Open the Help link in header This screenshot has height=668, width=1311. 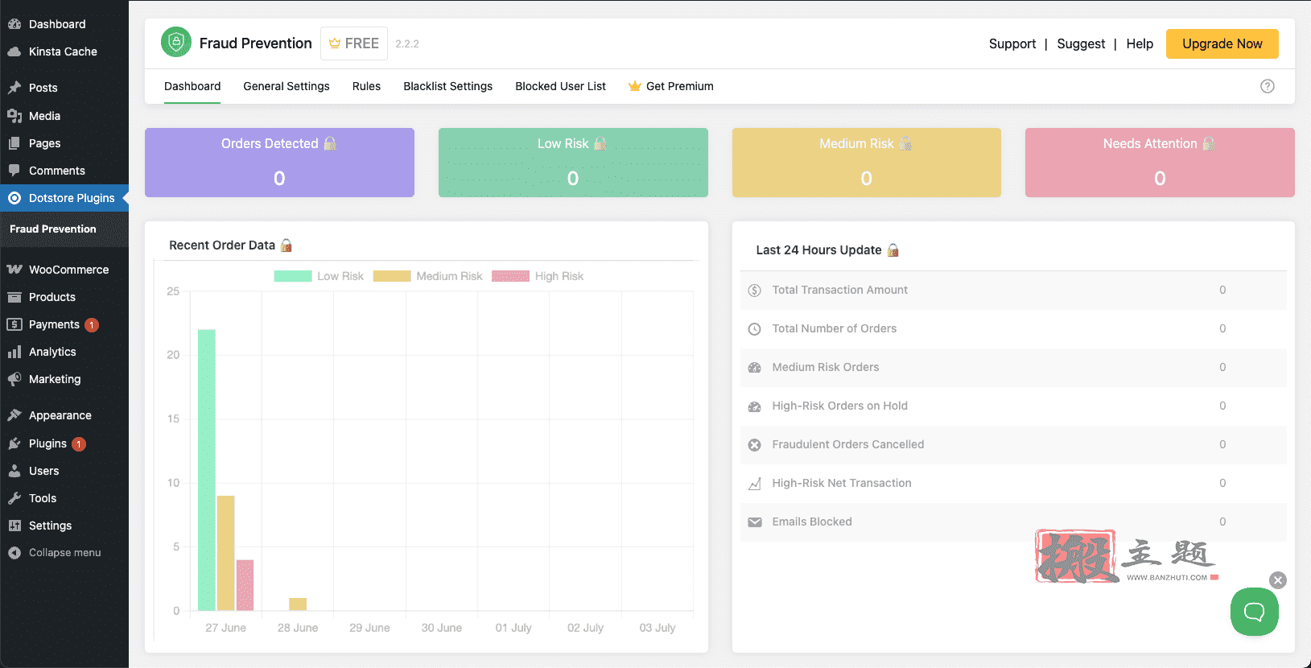point(1140,43)
